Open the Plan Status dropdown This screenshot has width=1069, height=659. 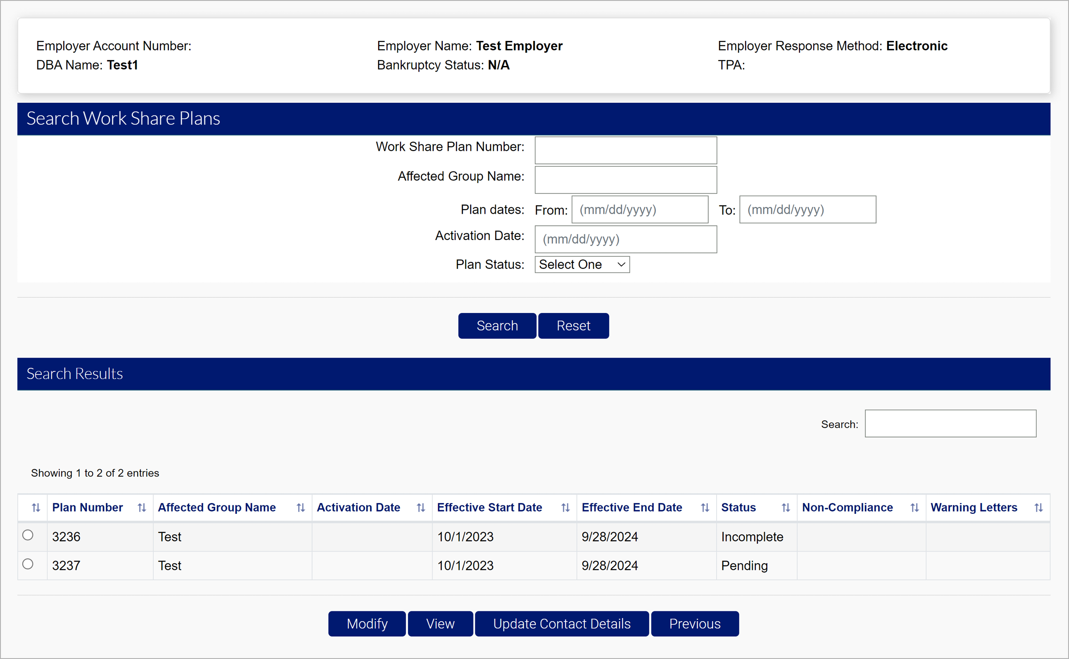(582, 264)
